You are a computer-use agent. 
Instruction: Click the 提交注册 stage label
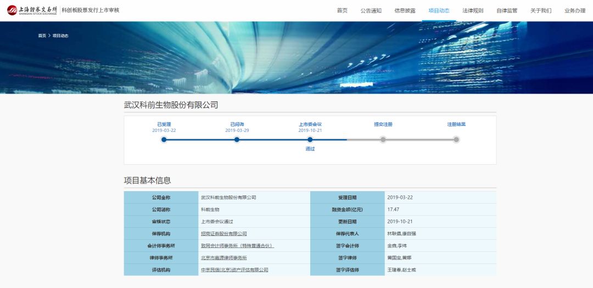(x=383, y=124)
